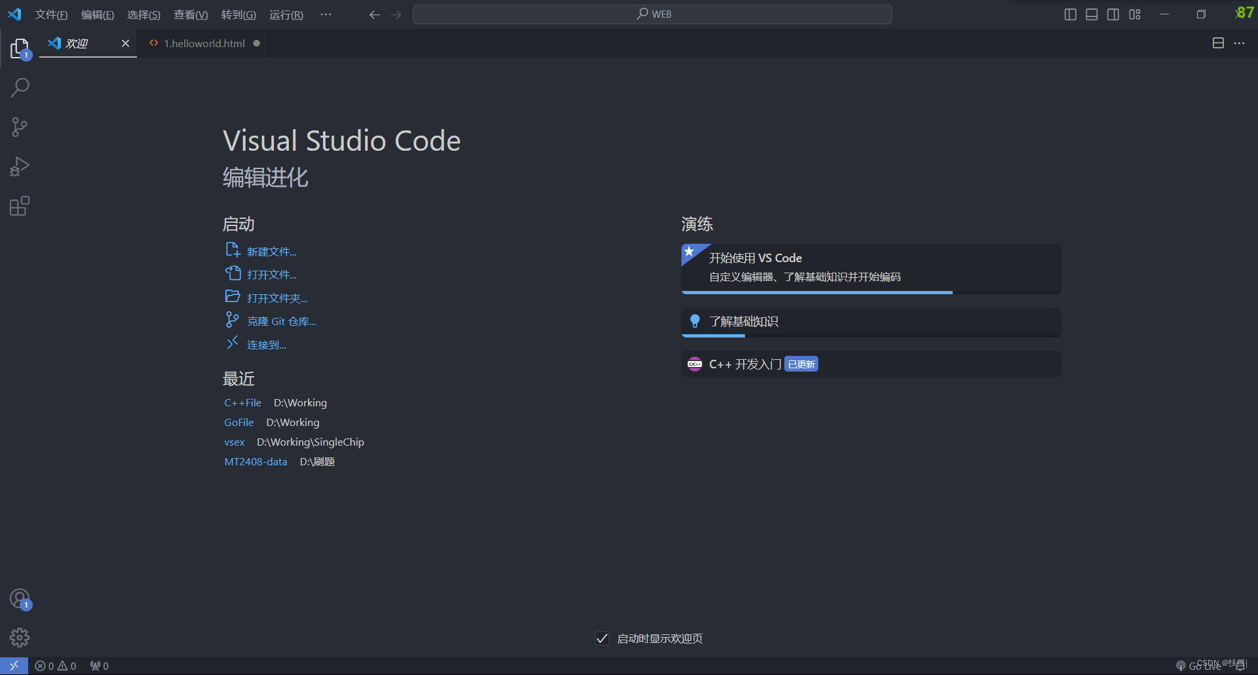The image size is (1258, 675).
Task: Open the 运行 menu
Action: 286,14
